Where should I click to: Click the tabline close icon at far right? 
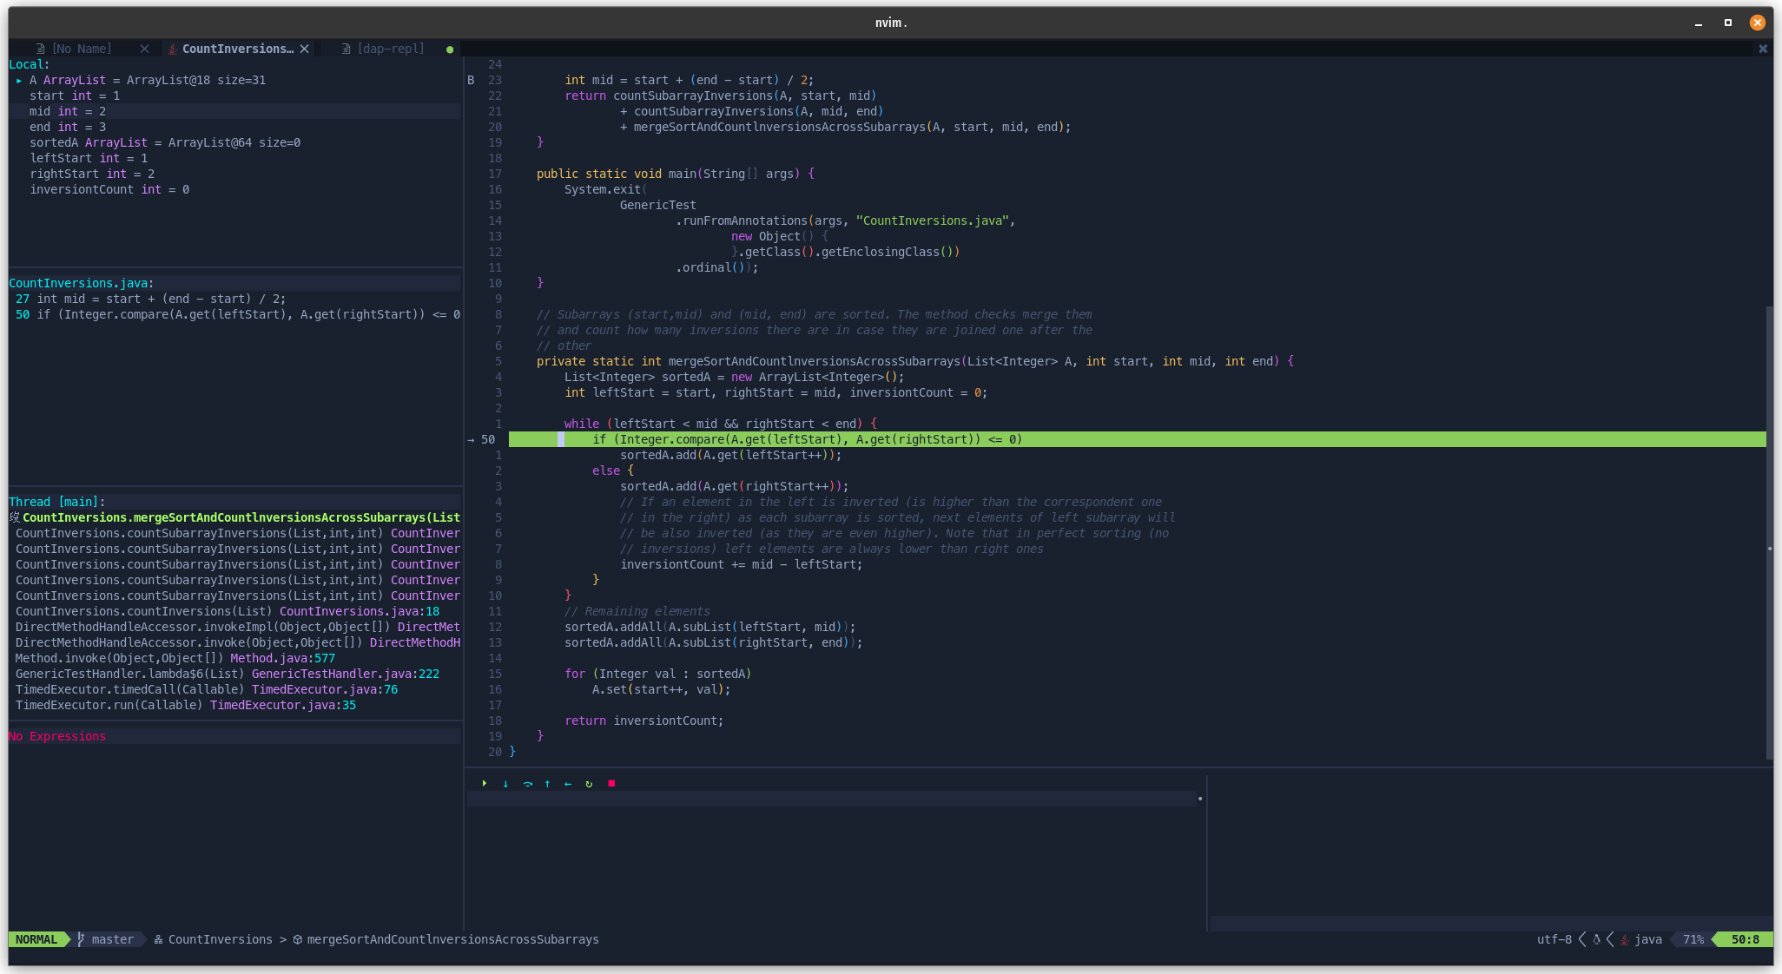[x=1763, y=49]
